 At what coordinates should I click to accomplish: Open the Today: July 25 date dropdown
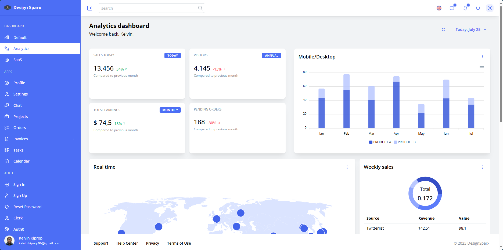[x=470, y=29]
